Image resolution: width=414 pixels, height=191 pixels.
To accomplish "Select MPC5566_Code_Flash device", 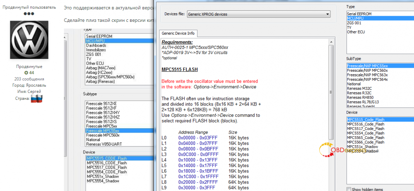I will coord(365,141).
